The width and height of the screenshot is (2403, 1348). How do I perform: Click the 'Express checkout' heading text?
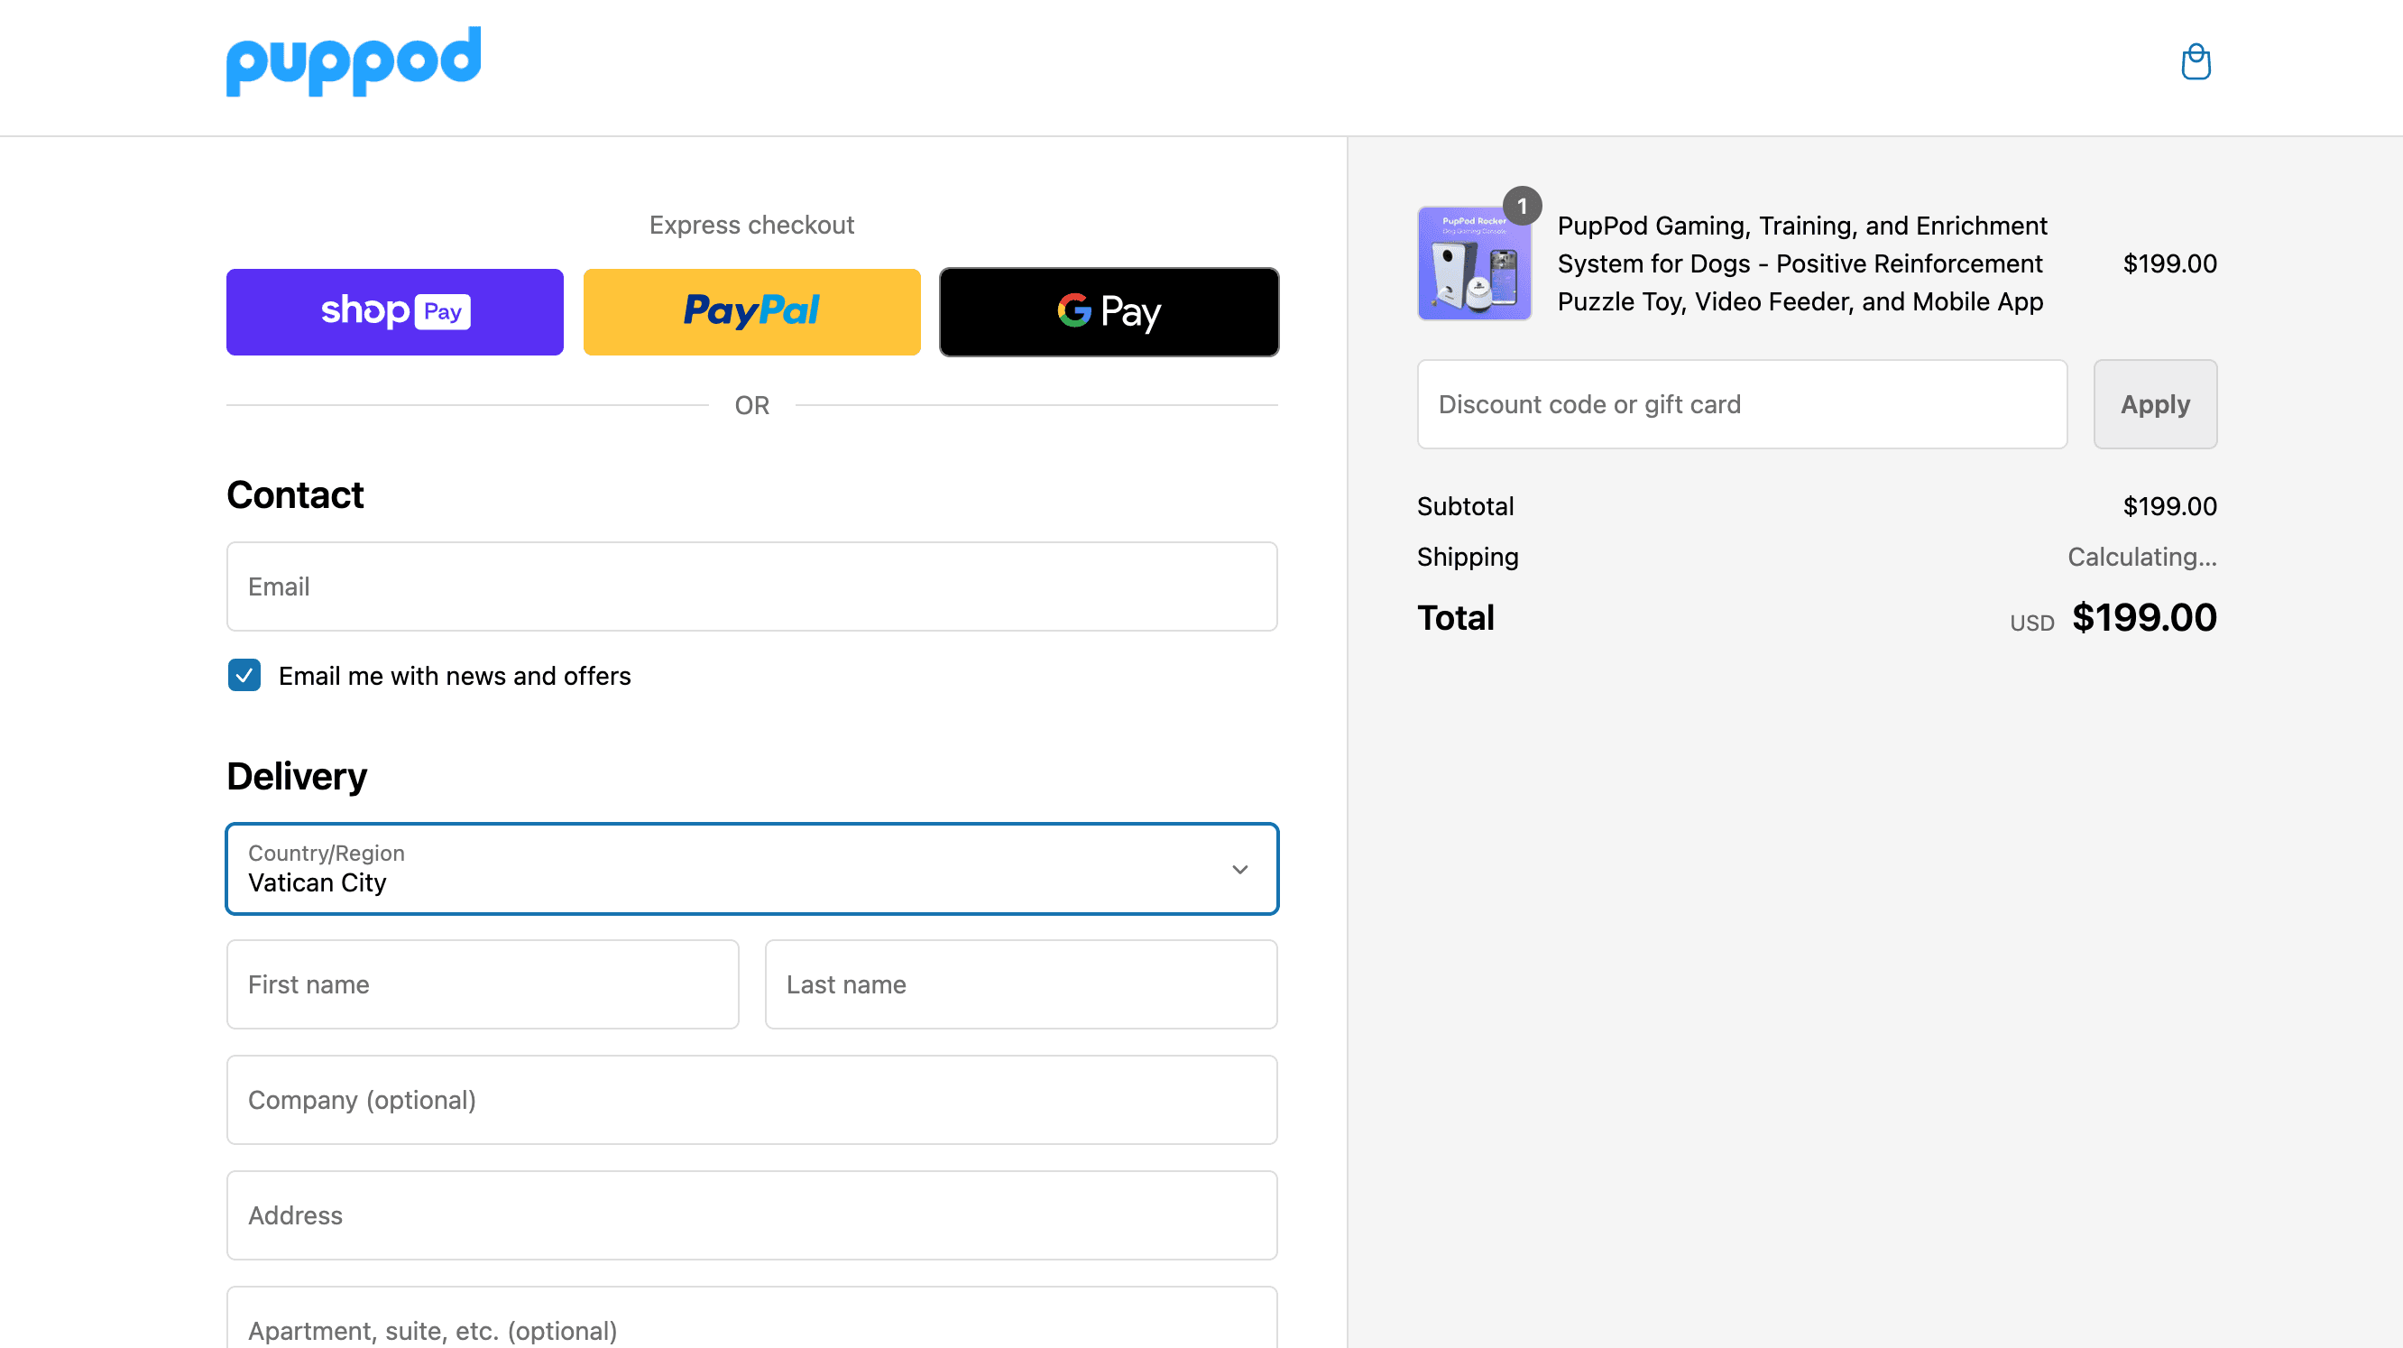(752, 225)
